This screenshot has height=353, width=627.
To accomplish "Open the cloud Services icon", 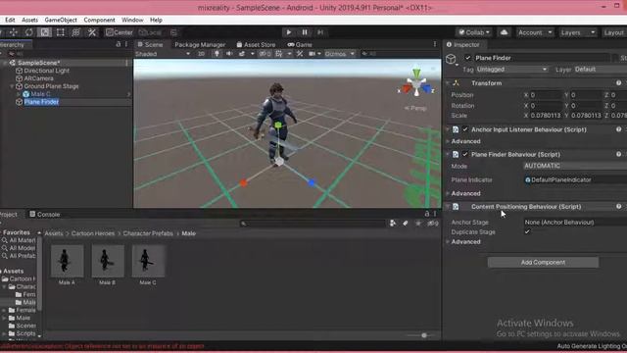I will click(504, 32).
